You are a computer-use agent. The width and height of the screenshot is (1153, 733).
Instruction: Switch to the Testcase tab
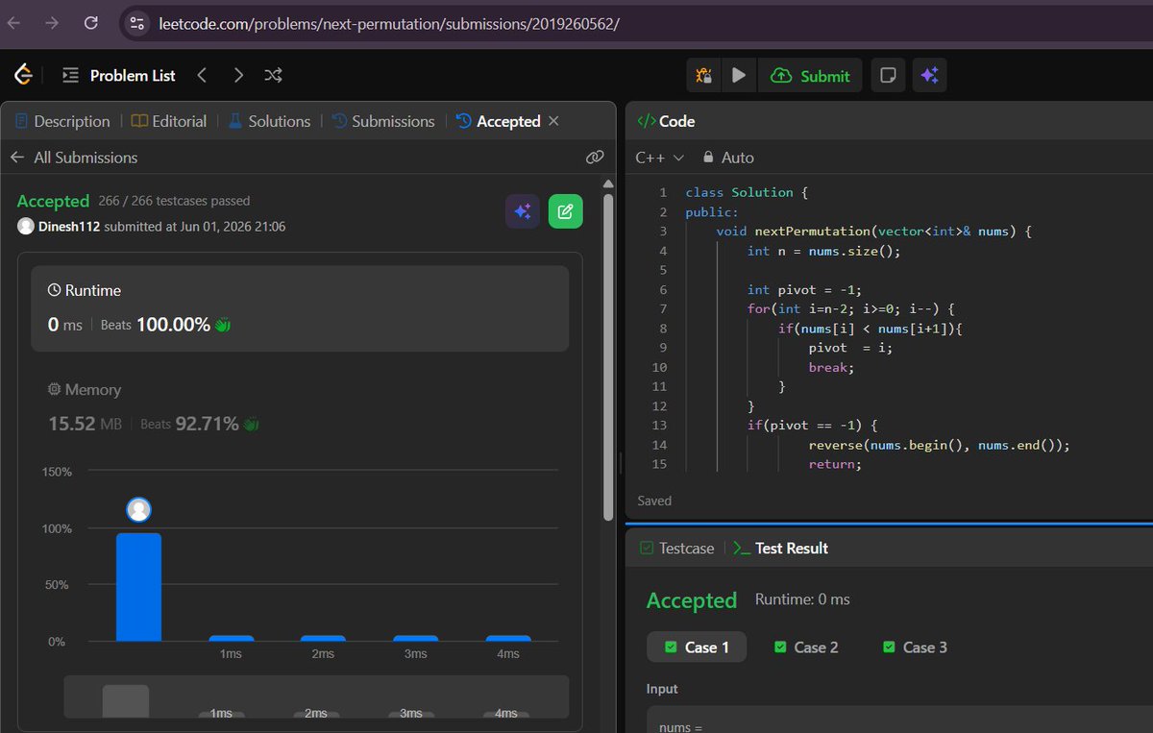[677, 549]
